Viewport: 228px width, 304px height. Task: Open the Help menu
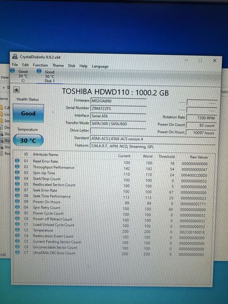(83, 66)
